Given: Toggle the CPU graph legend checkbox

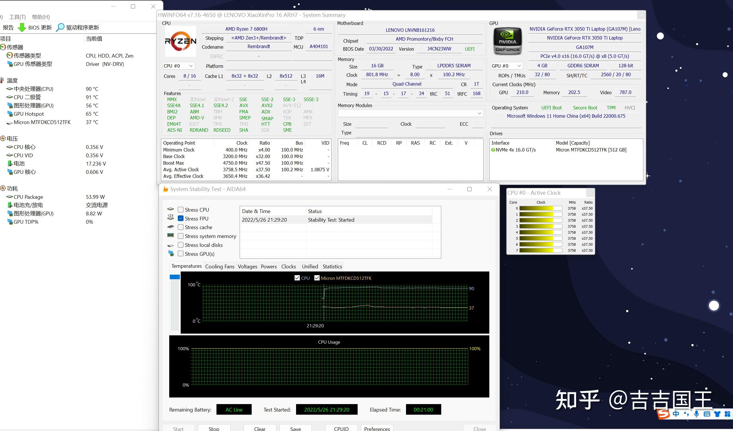Looking at the screenshot, I should [x=297, y=278].
